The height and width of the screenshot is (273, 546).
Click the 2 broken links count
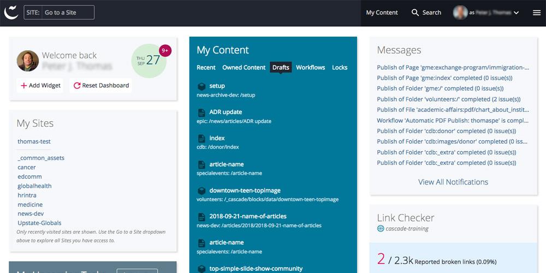381,259
